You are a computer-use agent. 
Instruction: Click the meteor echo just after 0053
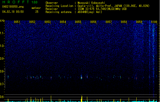point(51,78)
